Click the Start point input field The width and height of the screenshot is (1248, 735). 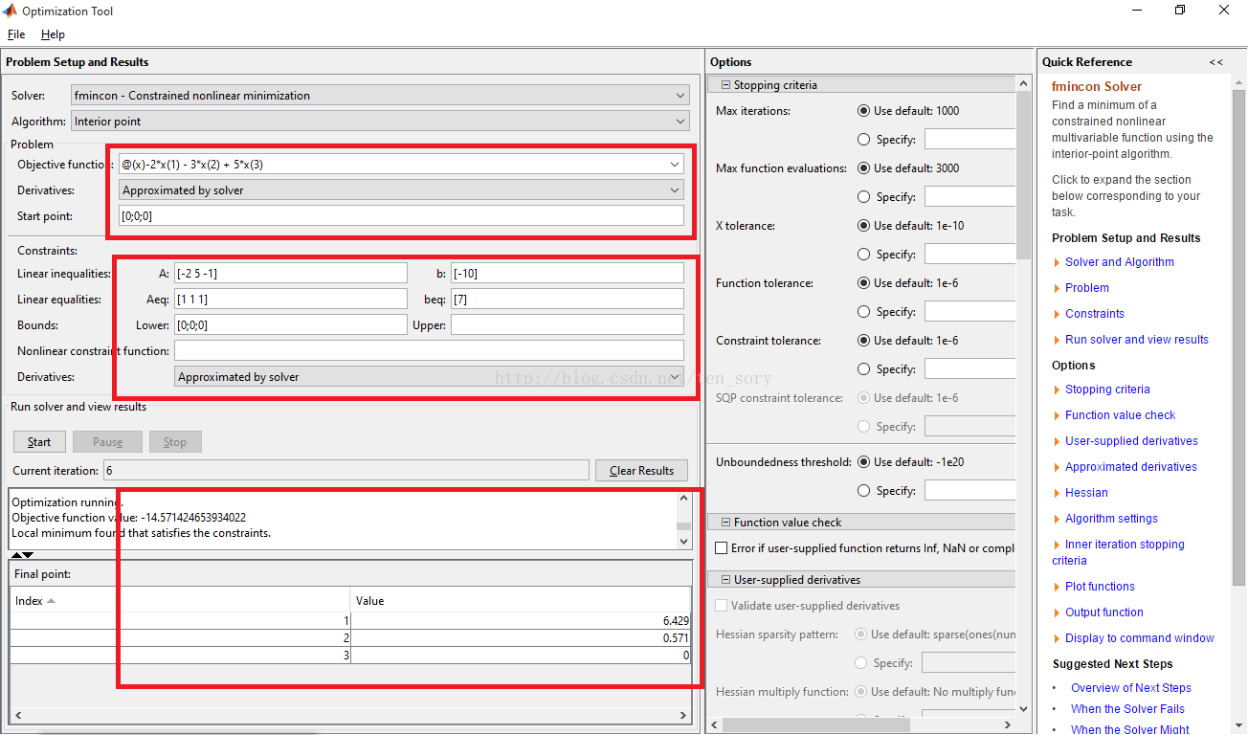pos(401,215)
